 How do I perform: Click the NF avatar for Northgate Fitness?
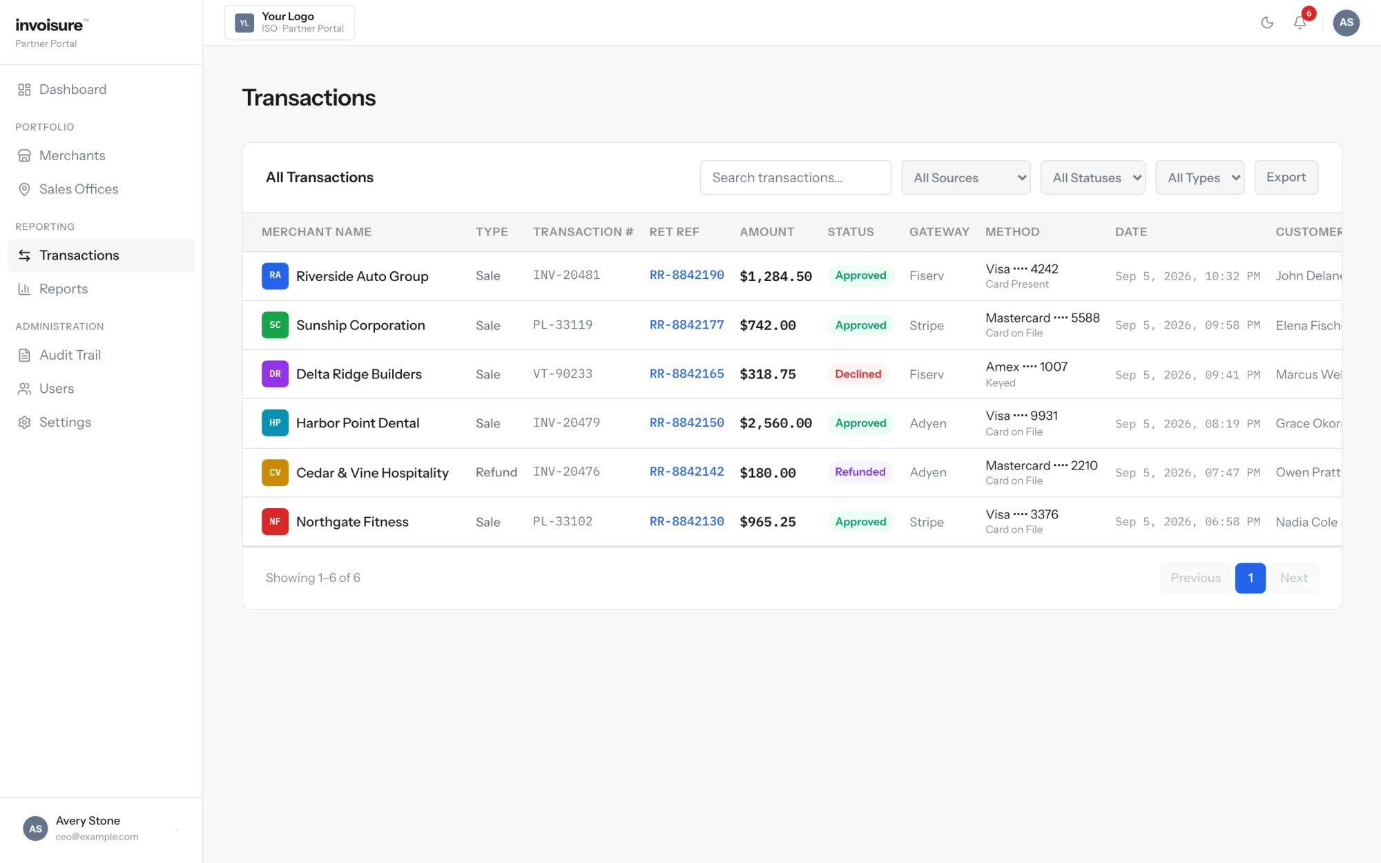point(275,522)
